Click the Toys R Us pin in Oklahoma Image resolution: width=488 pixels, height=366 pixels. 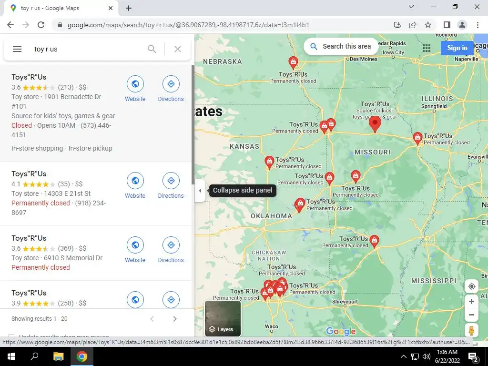[300, 204]
